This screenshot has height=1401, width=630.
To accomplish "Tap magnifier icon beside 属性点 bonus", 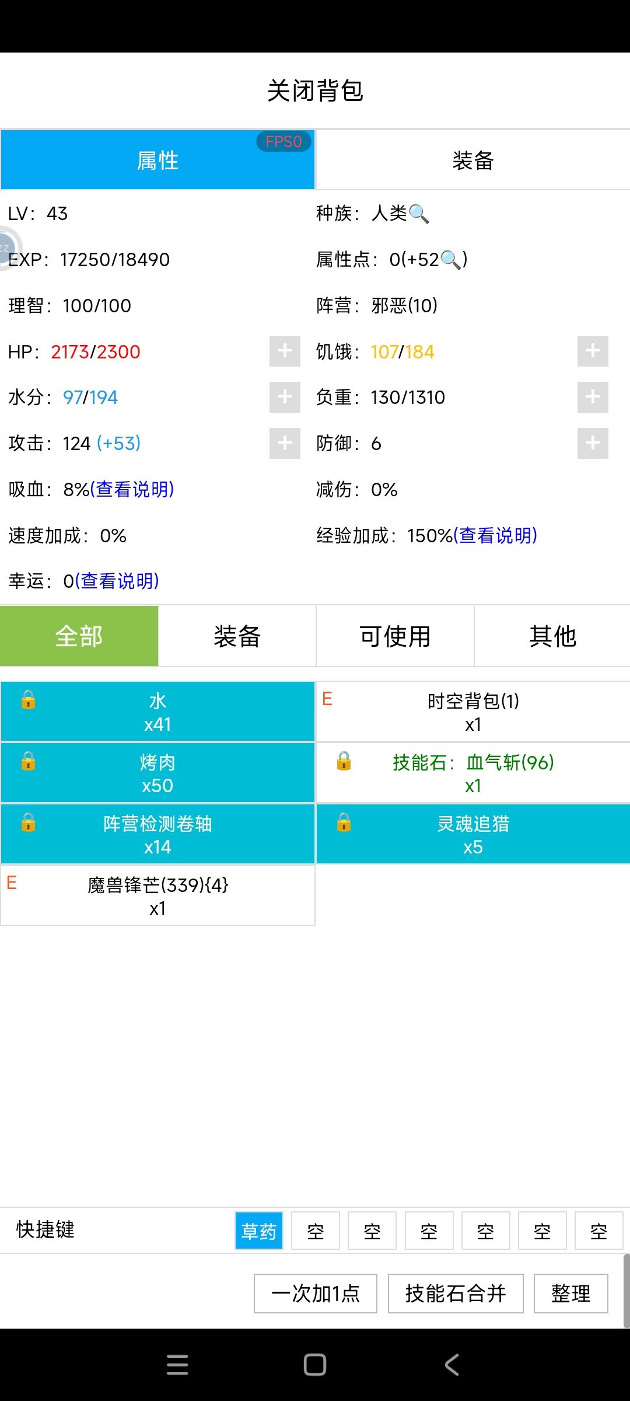I will coord(451,260).
